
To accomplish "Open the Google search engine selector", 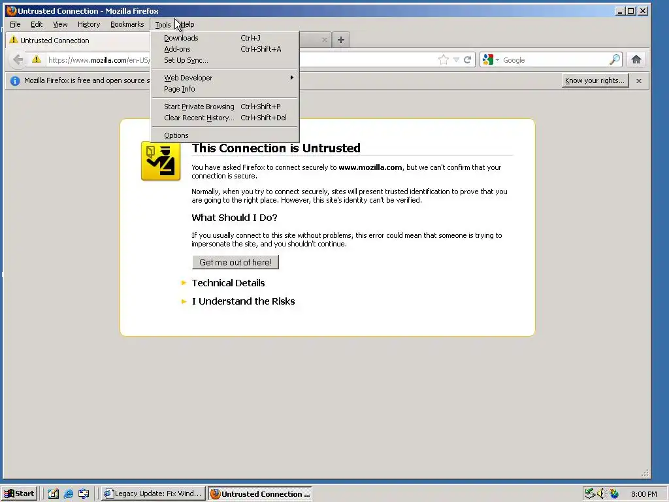I will coord(490,59).
